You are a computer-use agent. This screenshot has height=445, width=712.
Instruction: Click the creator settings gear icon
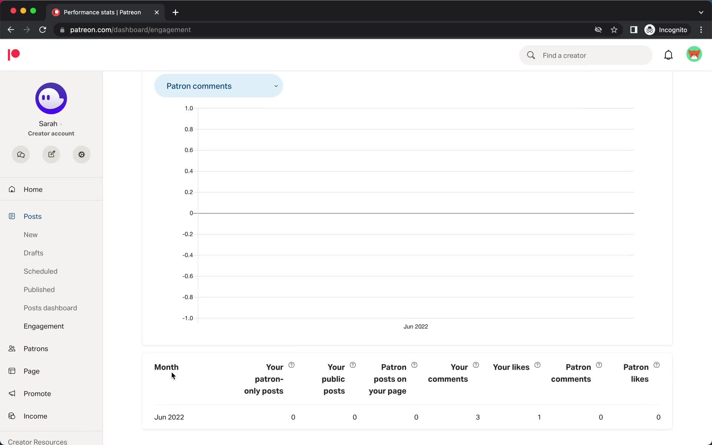[82, 154]
